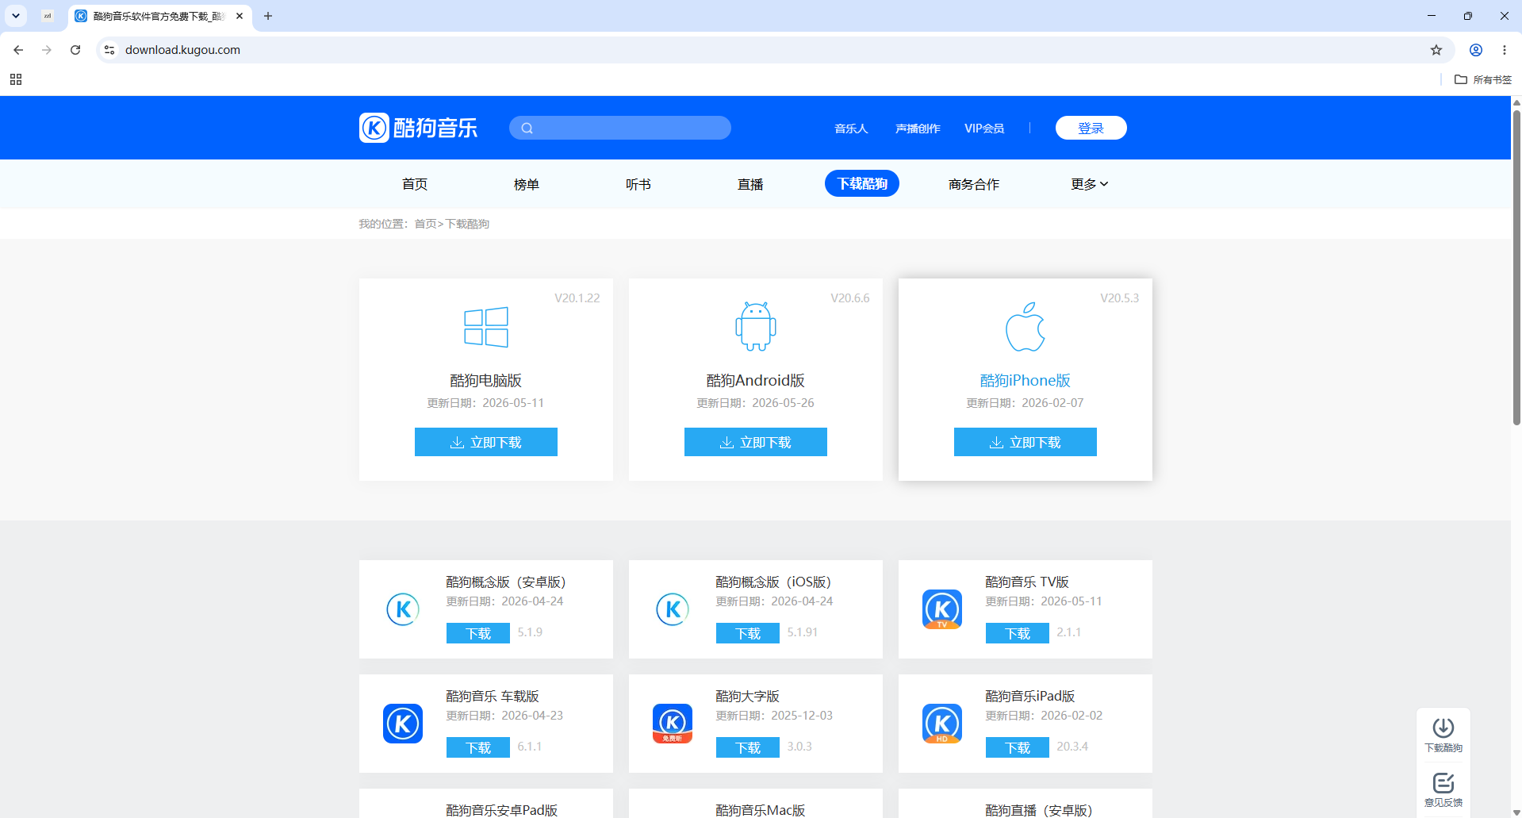Viewport: 1522px width, 818px height.
Task: Click the Kugou Music logo
Action: 418,128
